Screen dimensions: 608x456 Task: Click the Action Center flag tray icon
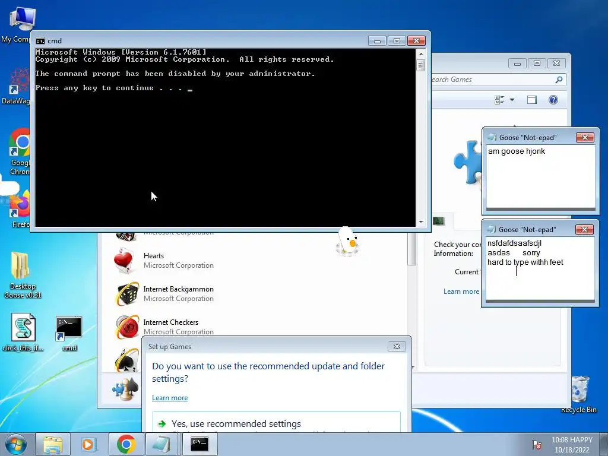tap(537, 445)
